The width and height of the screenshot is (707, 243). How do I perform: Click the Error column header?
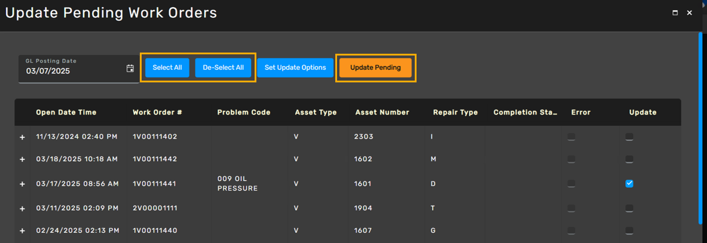(581, 112)
